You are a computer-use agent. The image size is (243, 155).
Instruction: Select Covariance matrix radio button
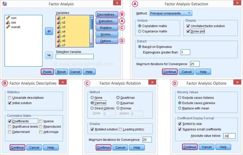(x=140, y=31)
